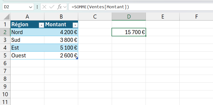Image resolution: width=213 pixels, height=105 pixels.
Task: Select row 1 header
Action: click(5, 24)
